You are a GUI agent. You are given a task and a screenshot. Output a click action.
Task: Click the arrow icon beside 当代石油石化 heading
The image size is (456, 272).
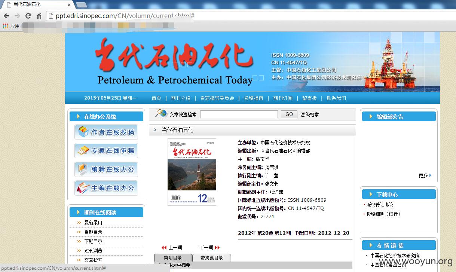[155, 130]
